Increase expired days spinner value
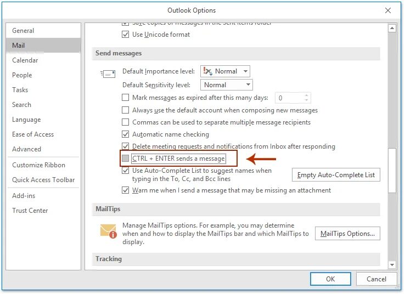This screenshot has height=294, width=405. (x=306, y=95)
